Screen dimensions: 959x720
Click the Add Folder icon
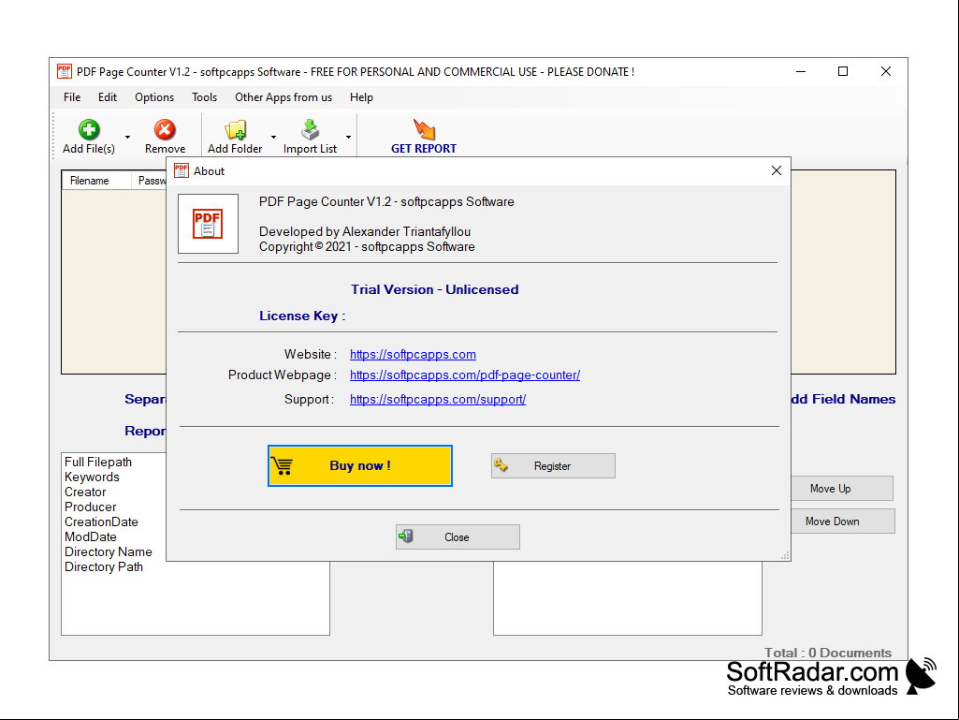coord(235,129)
